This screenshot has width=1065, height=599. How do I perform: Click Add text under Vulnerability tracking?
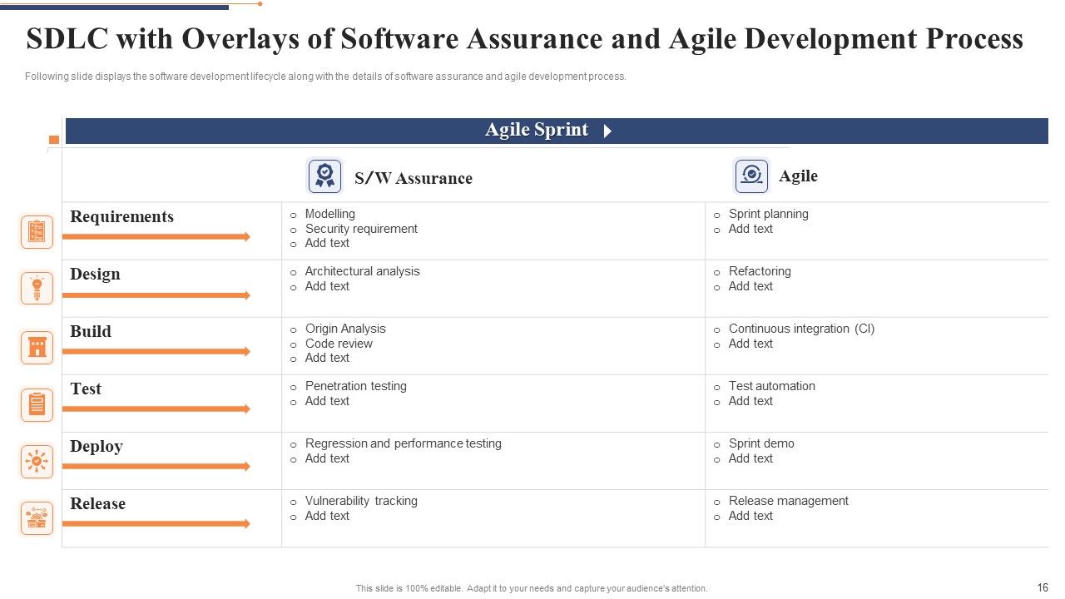327,516
